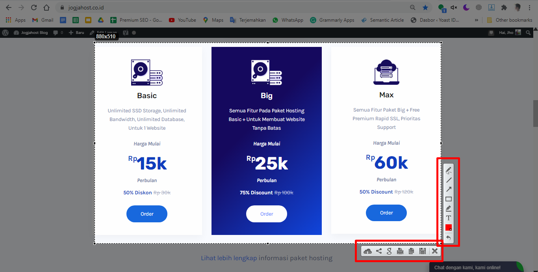The width and height of the screenshot is (538, 272).
Task: Activate the marker highlighter tool
Action: (448, 208)
